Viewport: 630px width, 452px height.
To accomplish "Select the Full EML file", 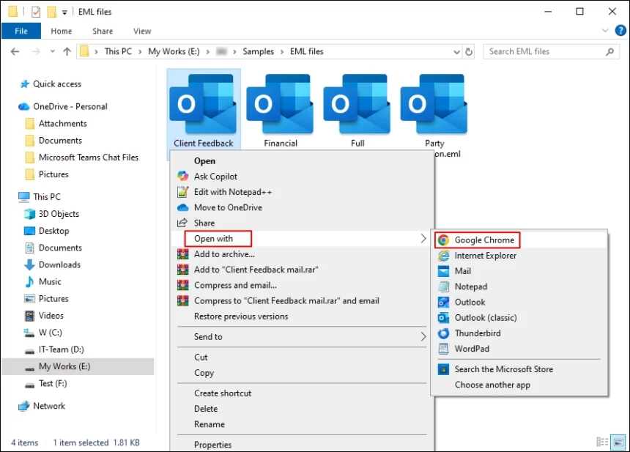I will tap(357, 111).
